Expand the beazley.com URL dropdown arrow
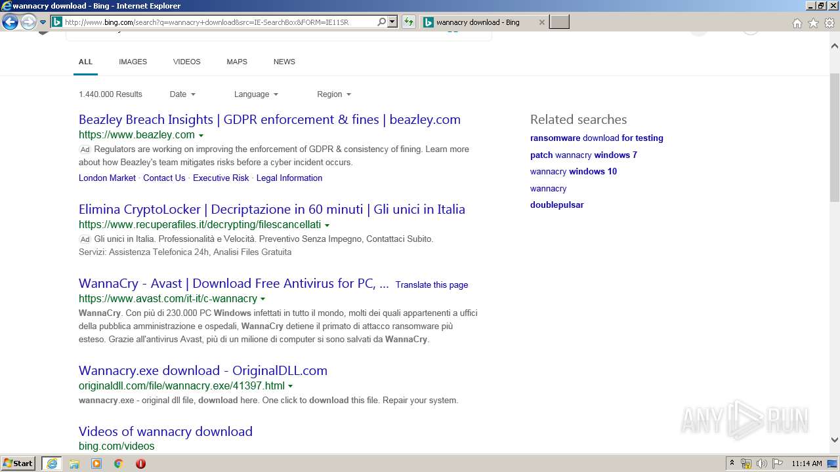Screen dimensions: 840x472 click(201, 136)
